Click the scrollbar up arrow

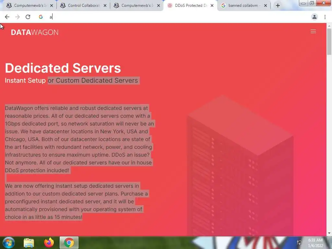[329, 26]
